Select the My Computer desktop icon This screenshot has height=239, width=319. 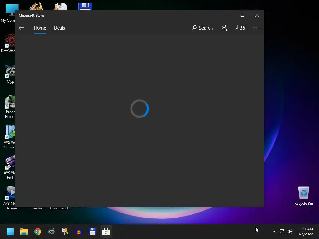(x=8, y=13)
